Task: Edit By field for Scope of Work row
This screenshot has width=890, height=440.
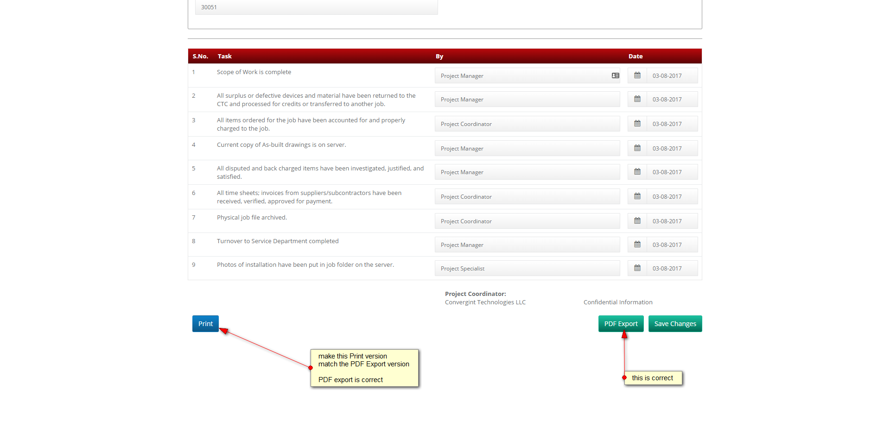Action: (527, 75)
